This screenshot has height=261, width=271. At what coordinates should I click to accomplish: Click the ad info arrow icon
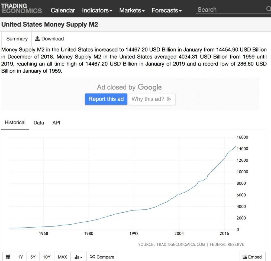coord(169,99)
